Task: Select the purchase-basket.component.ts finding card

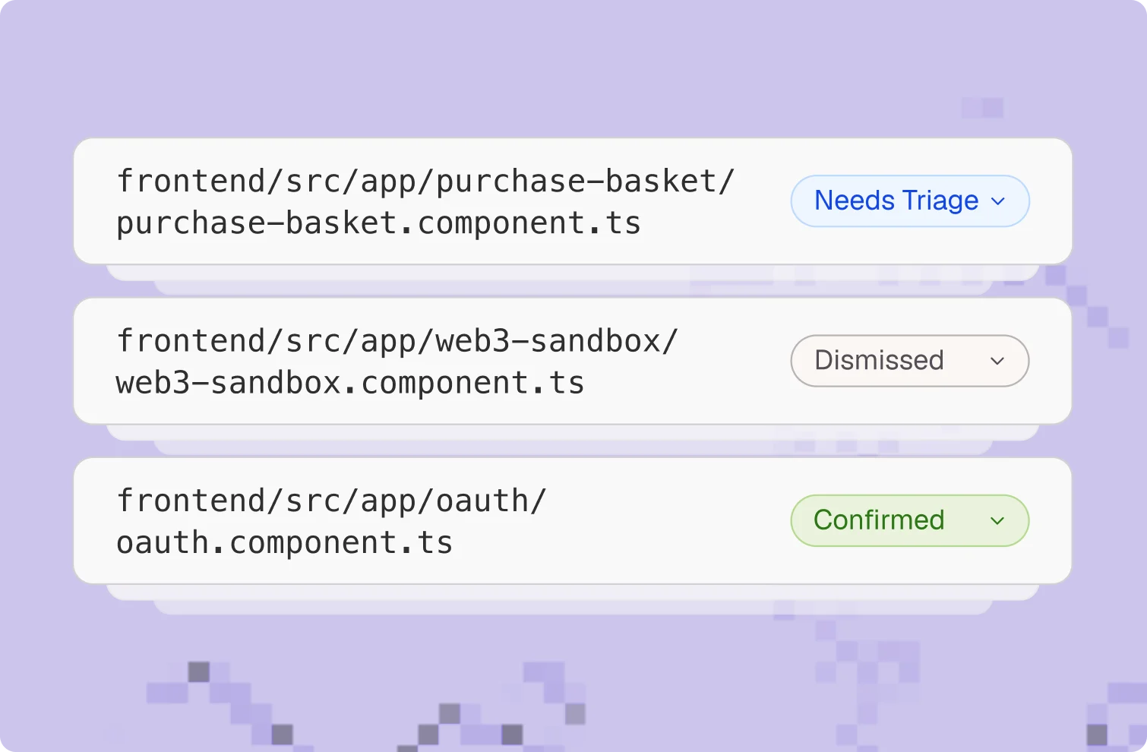Action: (573, 201)
